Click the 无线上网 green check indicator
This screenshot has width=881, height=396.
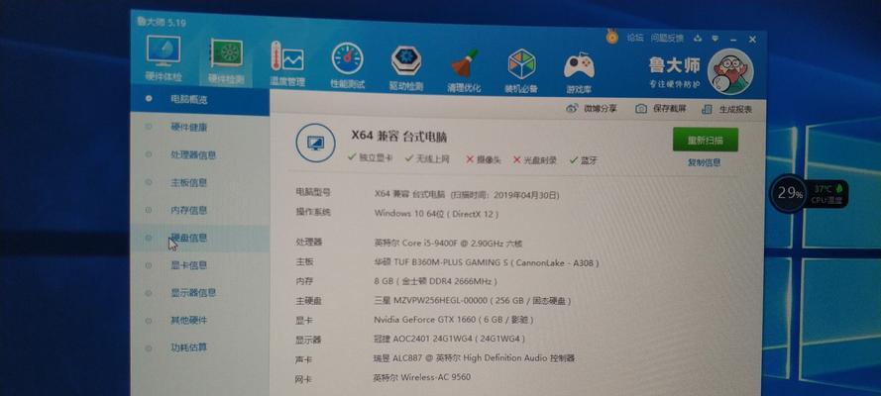tap(427, 158)
